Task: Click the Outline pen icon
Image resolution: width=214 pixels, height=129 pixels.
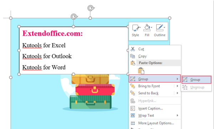Action: [159, 27]
